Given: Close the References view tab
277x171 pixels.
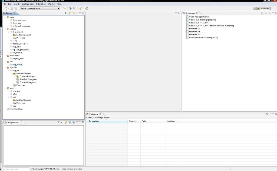Looking at the screenshot, I should [197, 13].
